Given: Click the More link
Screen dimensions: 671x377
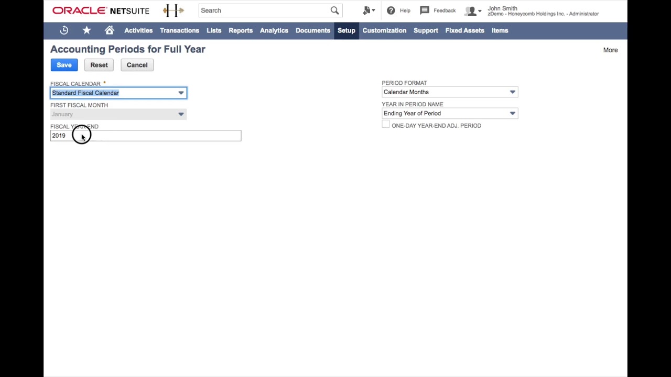Looking at the screenshot, I should coord(610,50).
